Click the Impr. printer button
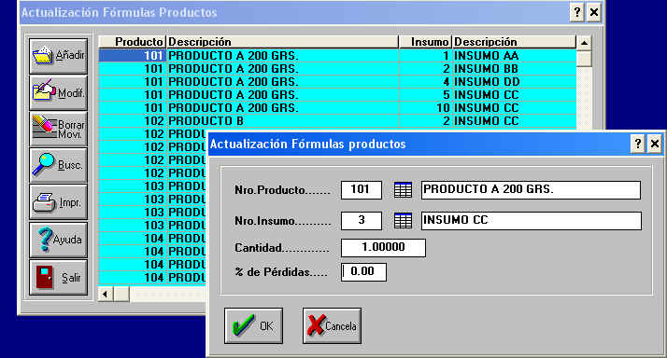 [x=58, y=202]
